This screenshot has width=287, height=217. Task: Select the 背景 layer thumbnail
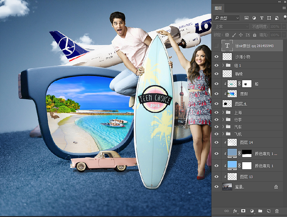point(227,186)
